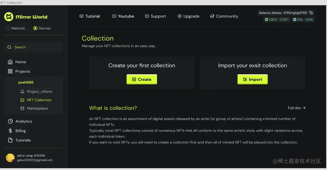Open the Upgrade link in top bar
This screenshot has width=327, height=170.
[191, 16]
